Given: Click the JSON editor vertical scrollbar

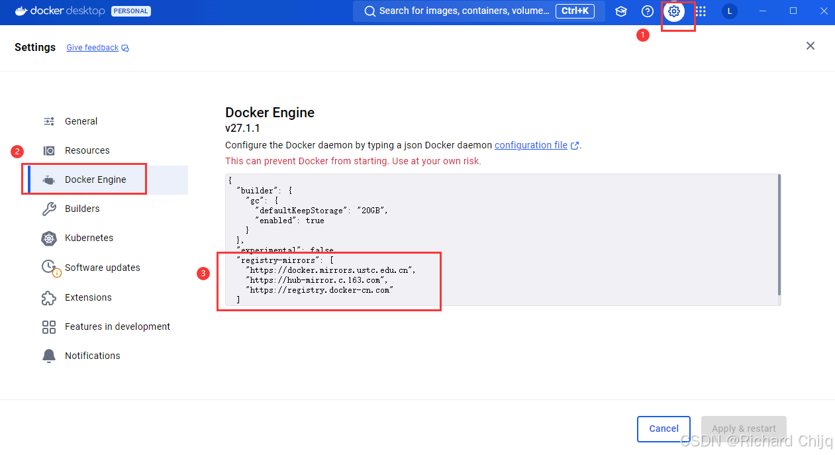Looking at the screenshot, I should tap(779, 234).
